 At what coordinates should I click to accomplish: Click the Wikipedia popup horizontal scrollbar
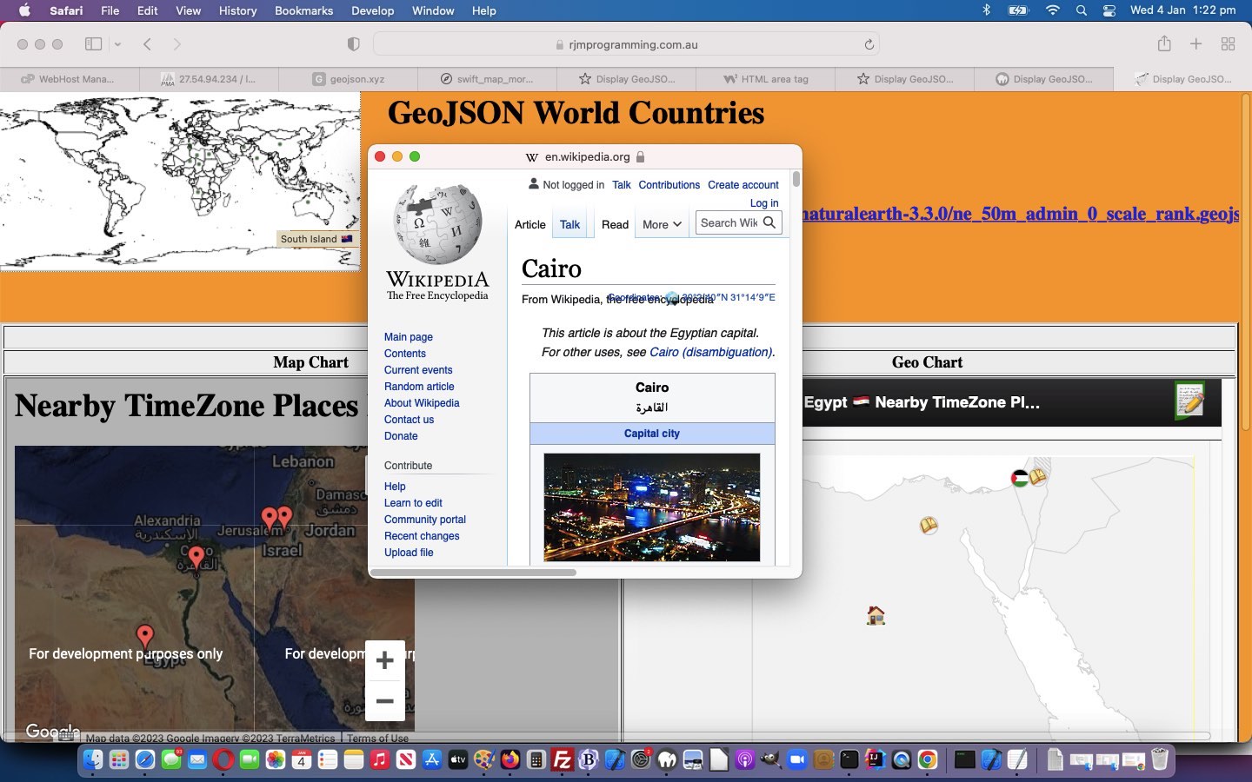(474, 573)
